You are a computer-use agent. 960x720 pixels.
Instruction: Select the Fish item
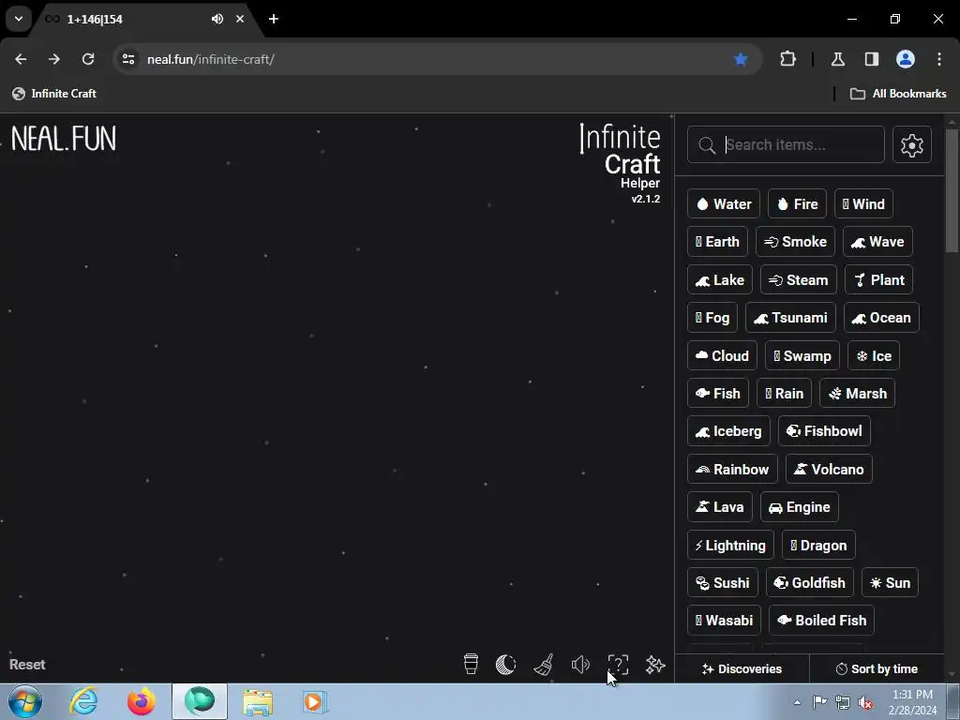click(x=717, y=393)
